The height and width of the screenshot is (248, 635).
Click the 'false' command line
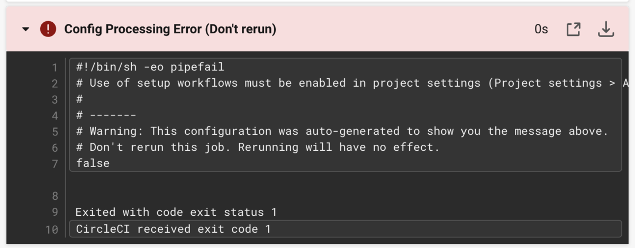click(x=93, y=163)
